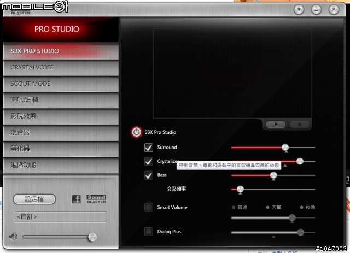350x253 pixels.
Task: Uncheck the Surround checkbox
Action: click(x=149, y=148)
